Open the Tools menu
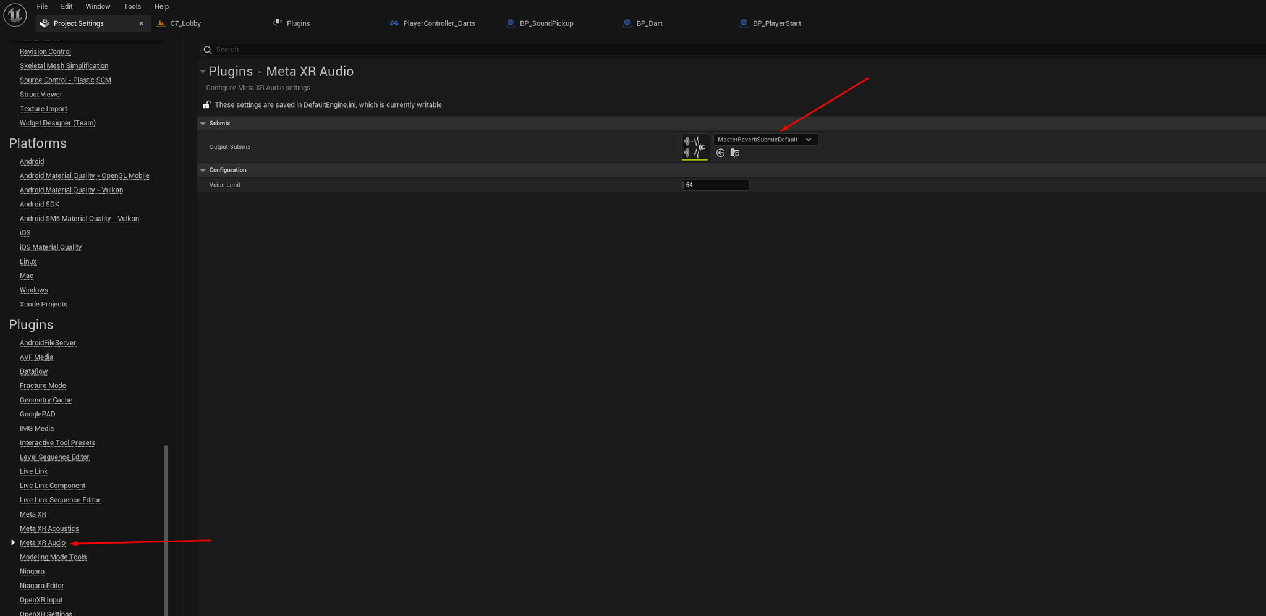The height and width of the screenshot is (616, 1266). 132,6
